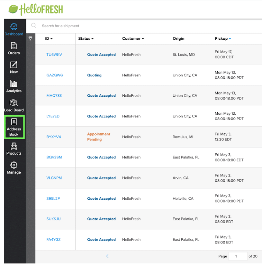Click Romulus, MI origin cell

(183, 137)
